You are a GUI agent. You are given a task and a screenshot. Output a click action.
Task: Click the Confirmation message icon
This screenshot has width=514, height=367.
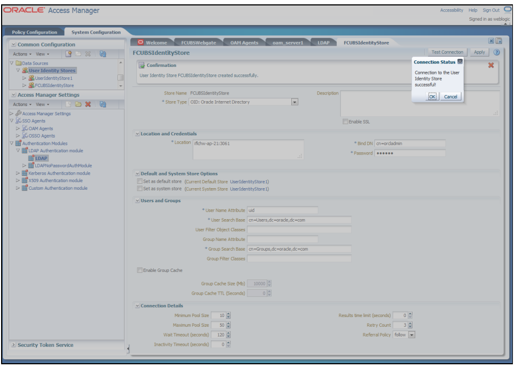[x=142, y=65]
